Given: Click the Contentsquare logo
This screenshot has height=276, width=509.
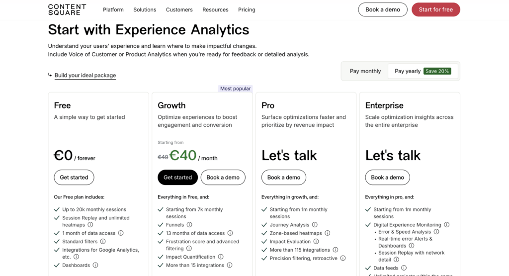Looking at the screenshot, I should [x=67, y=9].
